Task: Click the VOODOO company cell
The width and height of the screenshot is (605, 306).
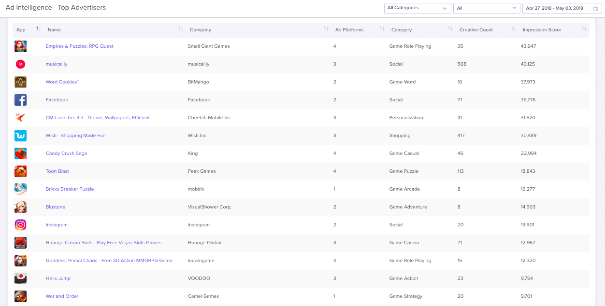Action: (x=199, y=278)
